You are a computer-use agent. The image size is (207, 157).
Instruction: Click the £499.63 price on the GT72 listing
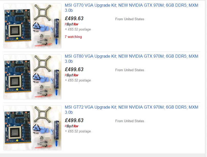pyautogui.click(x=74, y=120)
